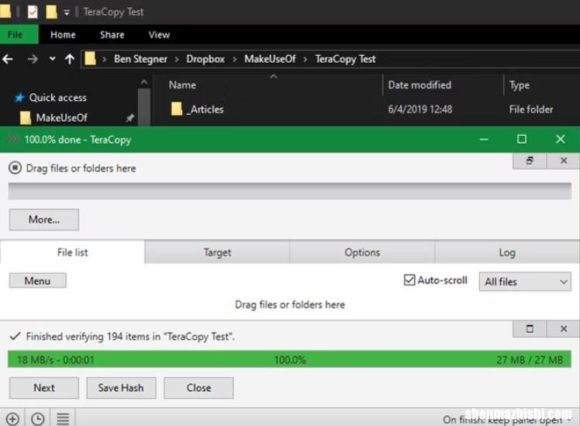This screenshot has width=580, height=426.
Task: Click the Save Hash button
Action: click(x=121, y=388)
